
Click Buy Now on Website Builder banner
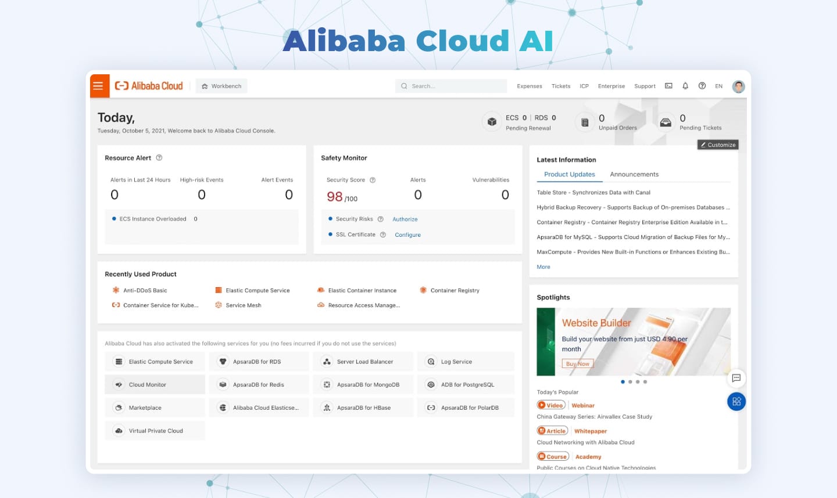pyautogui.click(x=578, y=364)
